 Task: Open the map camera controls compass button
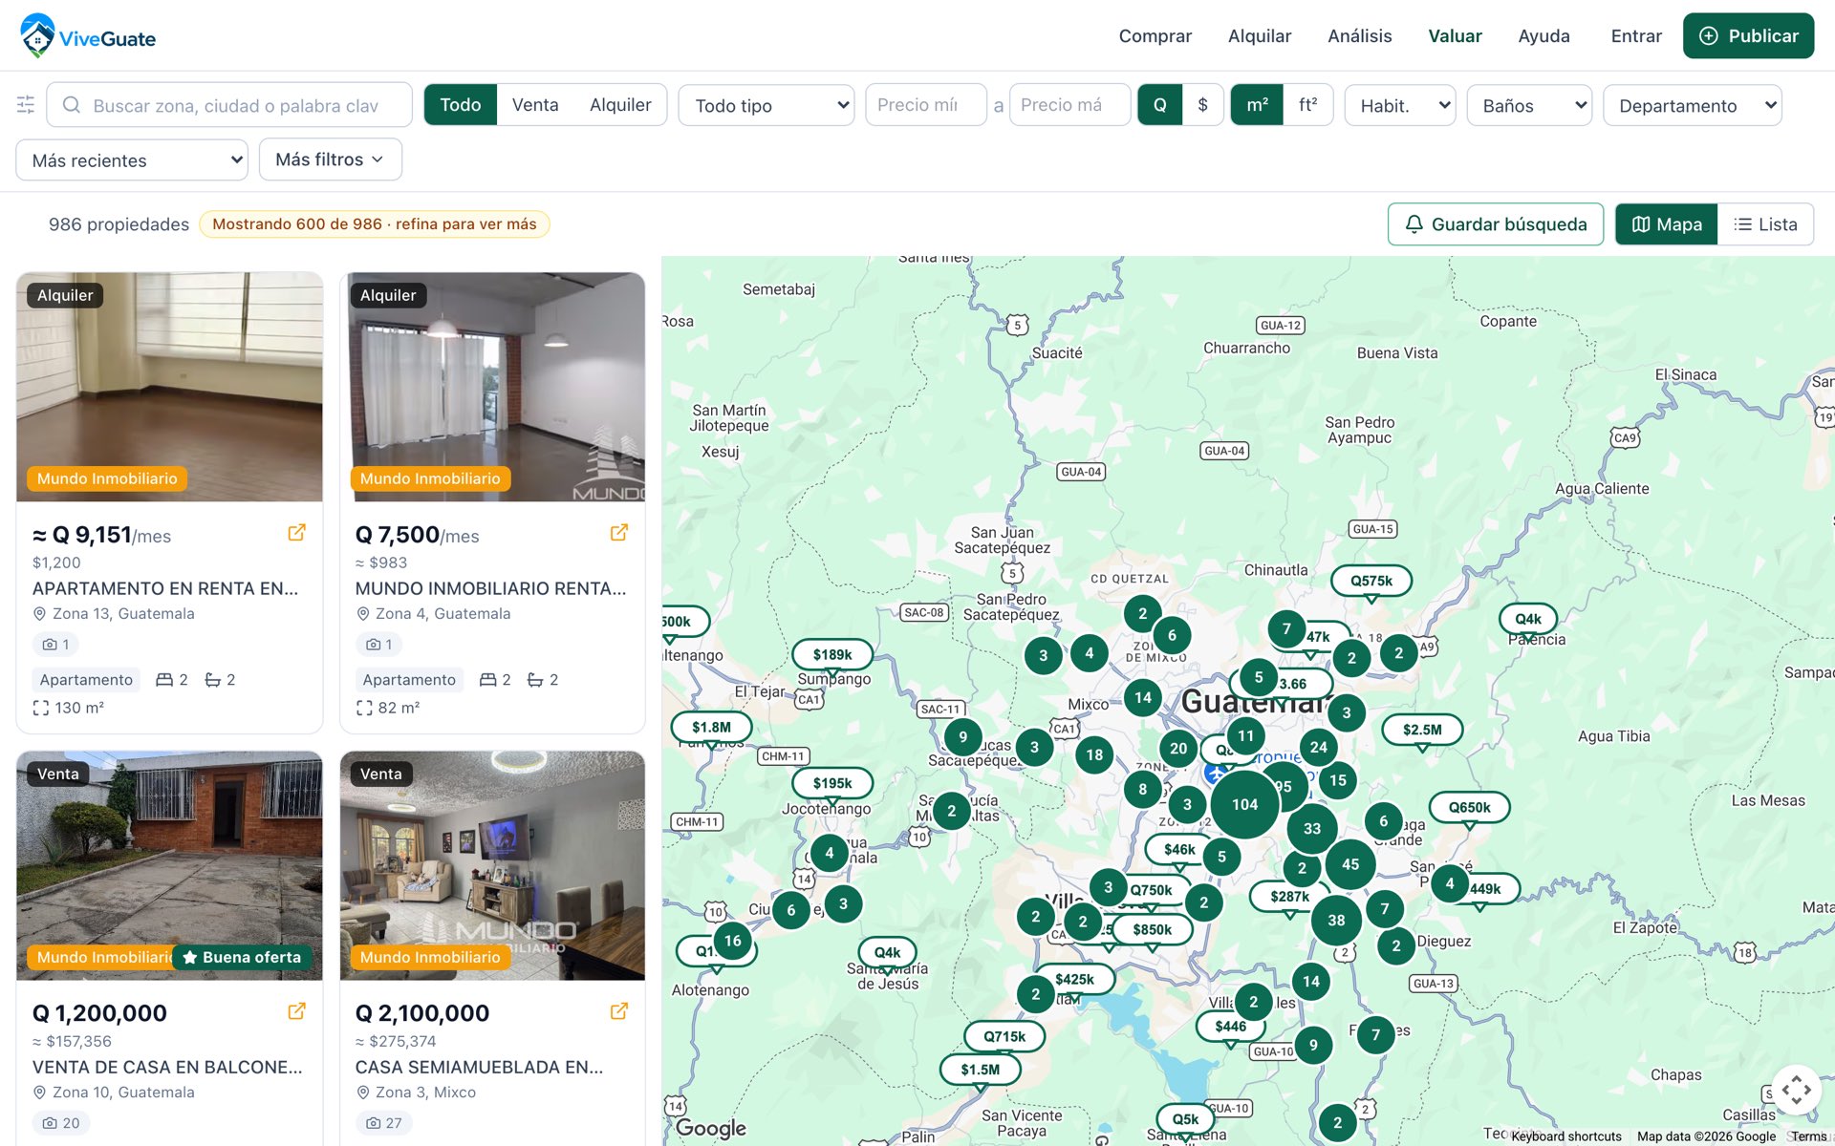click(1796, 1090)
